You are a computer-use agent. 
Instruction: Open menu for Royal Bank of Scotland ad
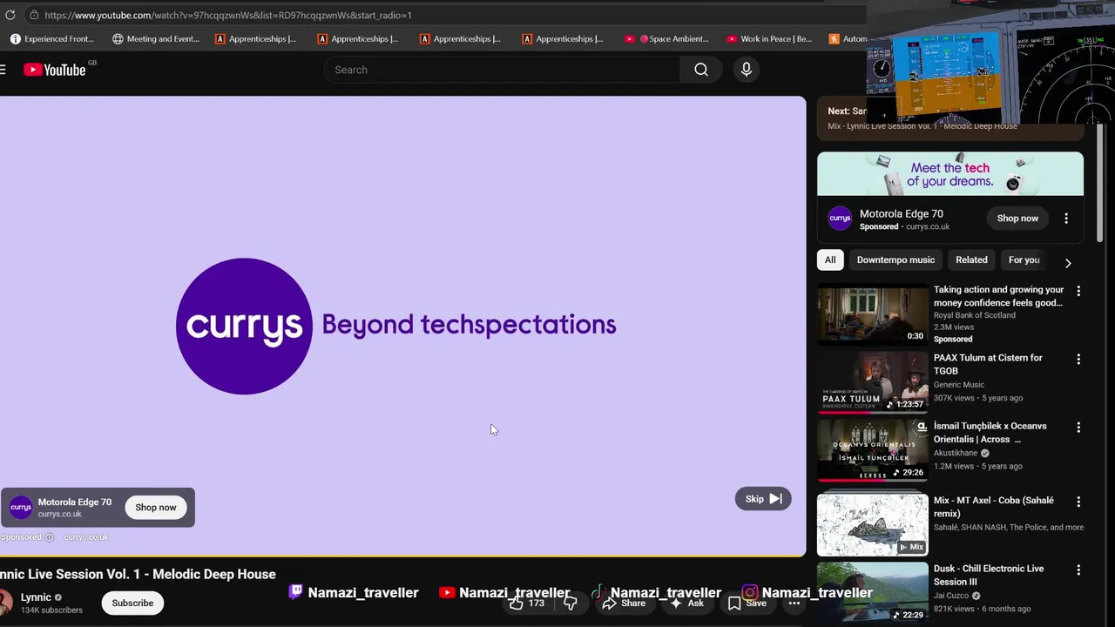(x=1078, y=291)
